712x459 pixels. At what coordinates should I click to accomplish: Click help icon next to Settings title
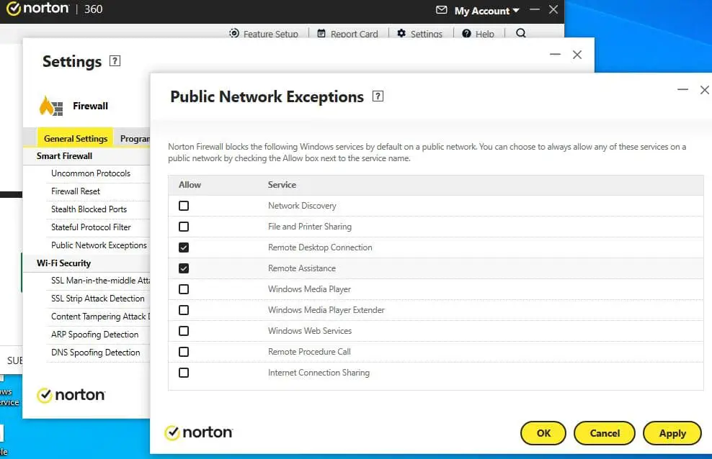115,61
